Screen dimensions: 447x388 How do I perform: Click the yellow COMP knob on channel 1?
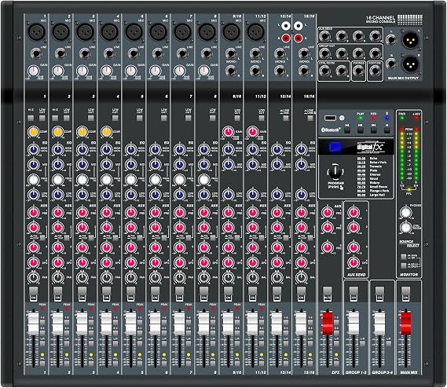33,132
